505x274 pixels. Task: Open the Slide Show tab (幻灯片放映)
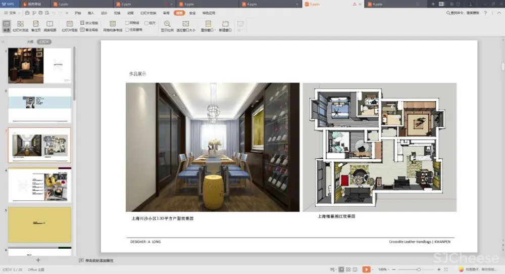(148, 13)
